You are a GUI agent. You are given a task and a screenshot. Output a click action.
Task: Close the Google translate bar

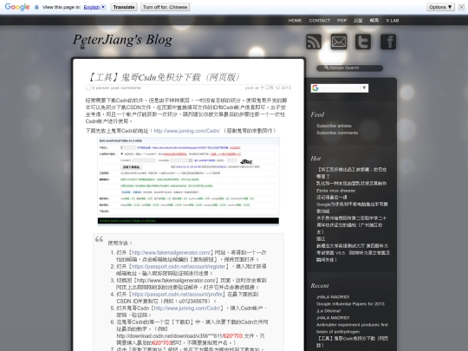[461, 7]
